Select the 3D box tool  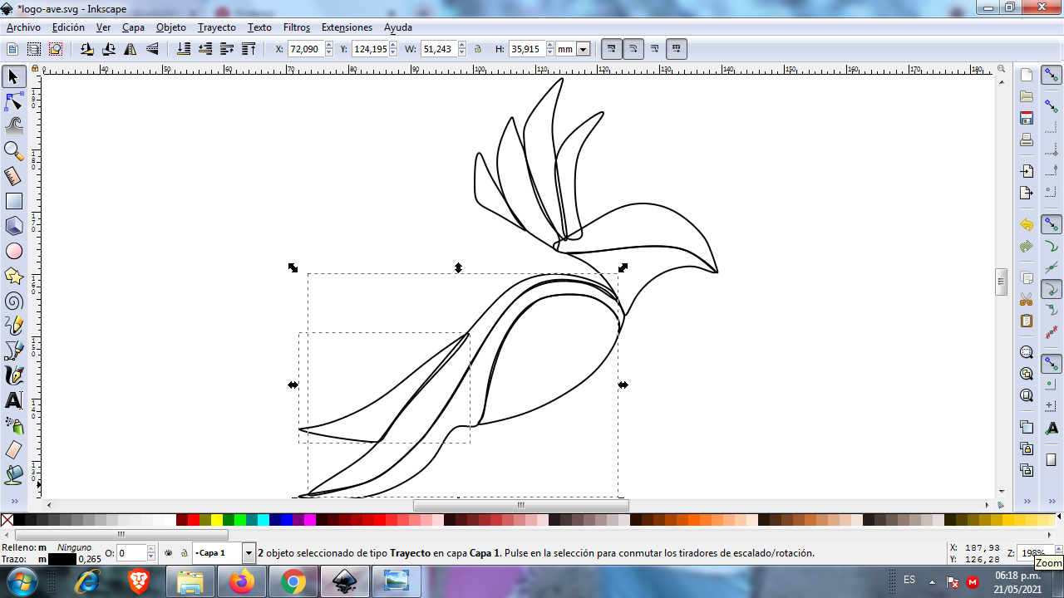(x=13, y=226)
